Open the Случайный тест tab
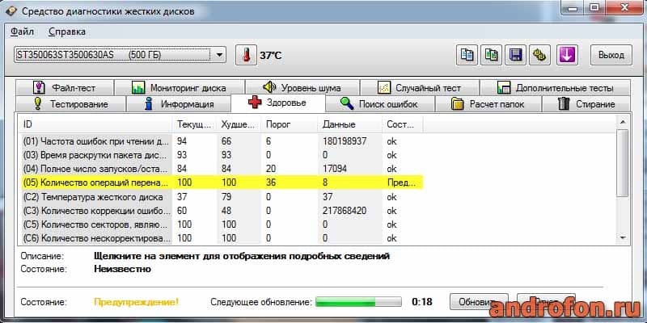The width and height of the screenshot is (647, 323). pos(419,88)
